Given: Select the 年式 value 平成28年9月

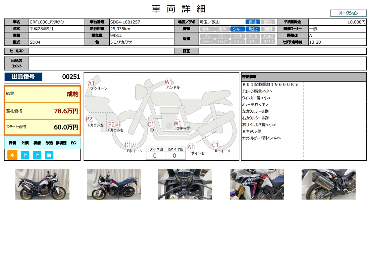Looking at the screenshot, I should pos(41,29).
